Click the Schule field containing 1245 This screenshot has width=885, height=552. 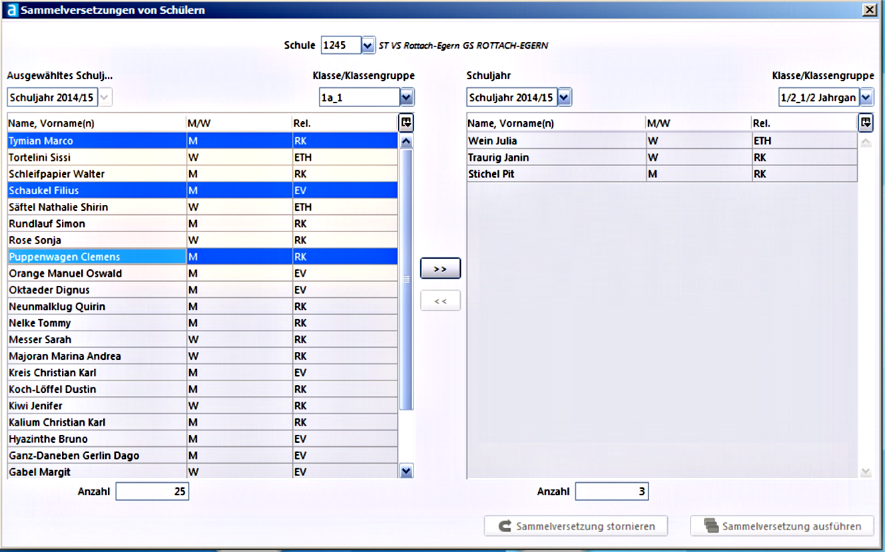[x=341, y=45]
